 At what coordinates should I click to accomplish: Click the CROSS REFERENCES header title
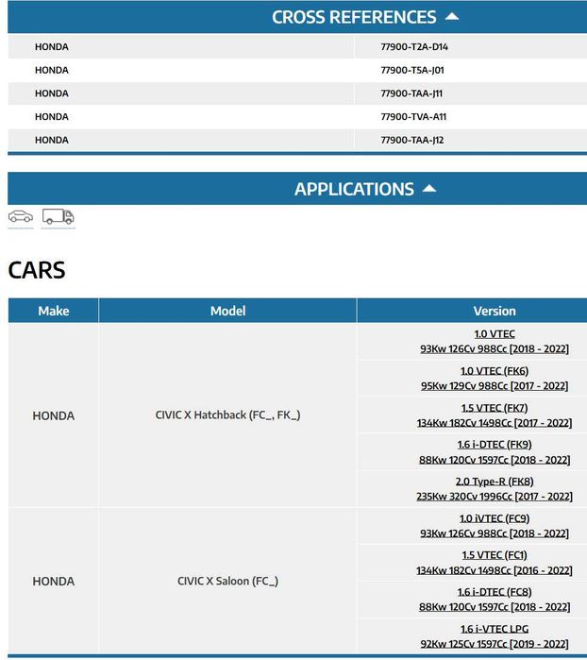pos(354,17)
